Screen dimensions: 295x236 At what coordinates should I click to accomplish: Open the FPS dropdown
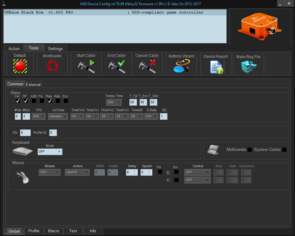click(38, 116)
